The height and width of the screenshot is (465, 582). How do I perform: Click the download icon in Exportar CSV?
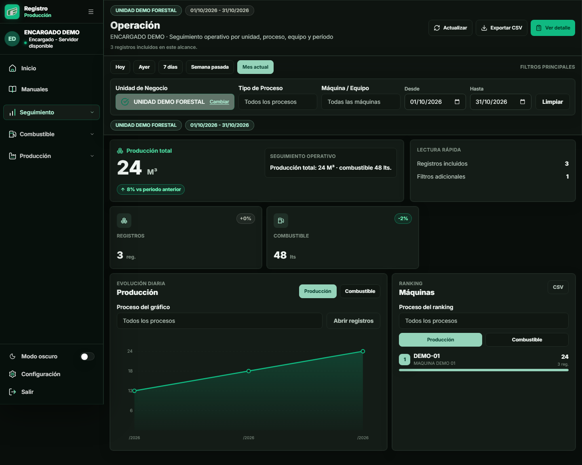click(484, 28)
